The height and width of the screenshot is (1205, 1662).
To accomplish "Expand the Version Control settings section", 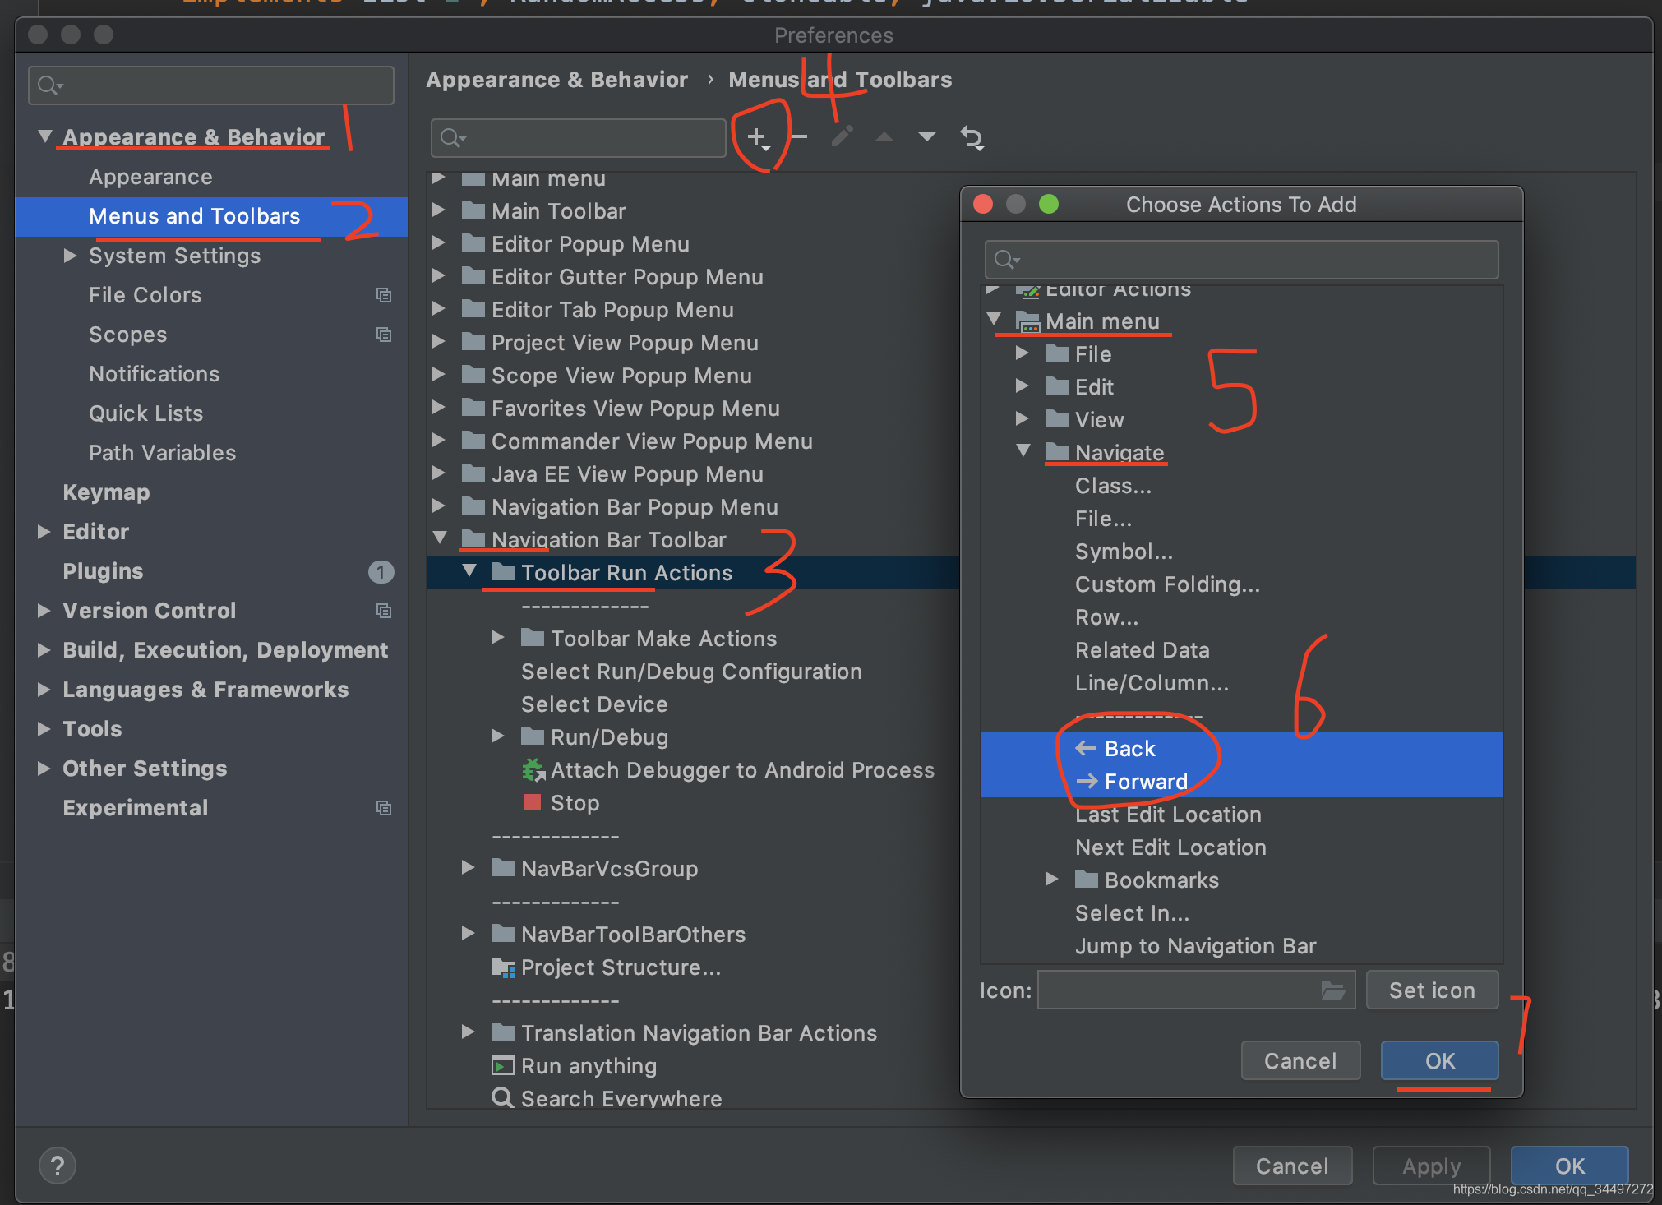I will pyautogui.click(x=44, y=610).
